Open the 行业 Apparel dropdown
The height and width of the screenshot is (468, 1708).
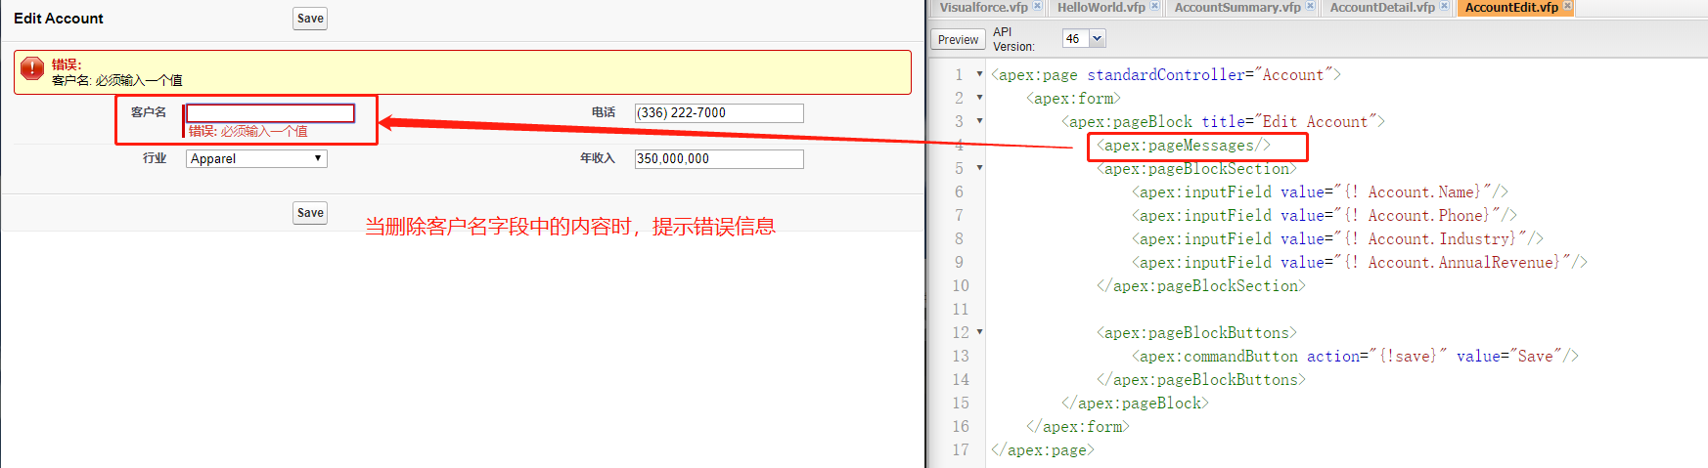pyautogui.click(x=256, y=158)
